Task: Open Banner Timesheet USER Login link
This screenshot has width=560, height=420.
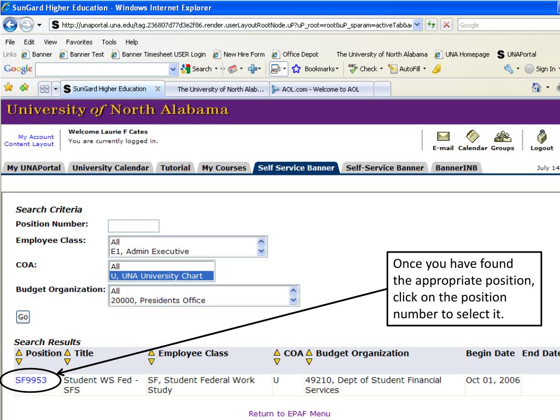Action: tap(159, 55)
